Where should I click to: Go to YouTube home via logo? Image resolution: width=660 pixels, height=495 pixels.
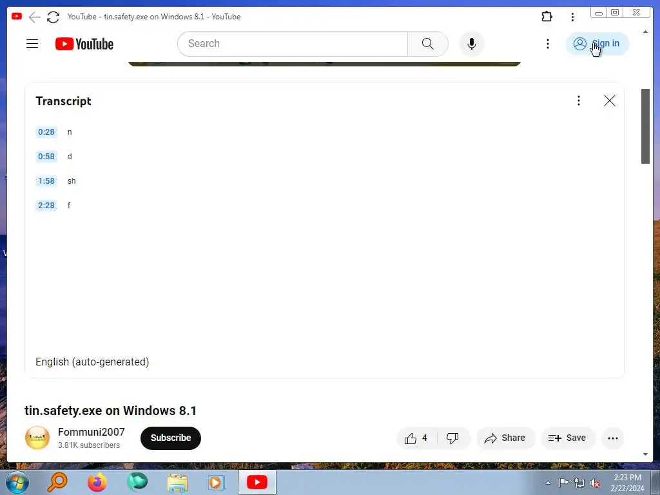coord(84,44)
